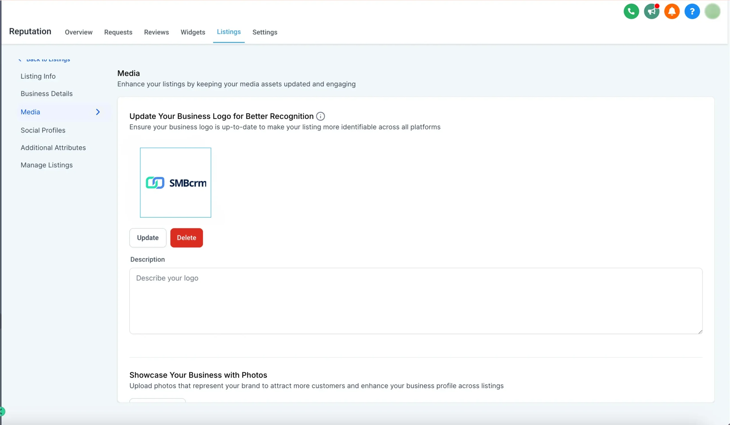Open the megaphone announcements icon
Image resolution: width=730 pixels, height=425 pixels.
[x=652, y=12]
